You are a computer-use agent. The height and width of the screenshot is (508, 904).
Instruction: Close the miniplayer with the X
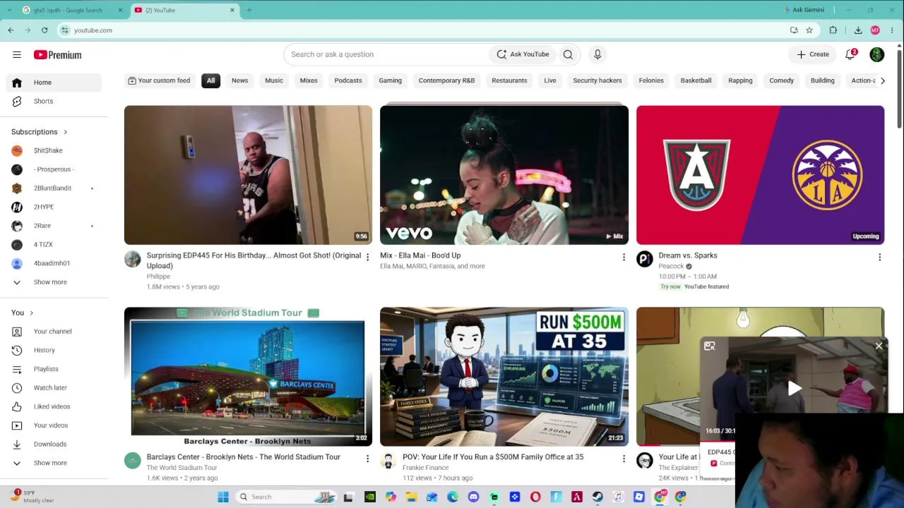(x=879, y=346)
